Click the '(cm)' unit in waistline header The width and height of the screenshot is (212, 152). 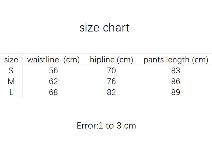[71, 60]
